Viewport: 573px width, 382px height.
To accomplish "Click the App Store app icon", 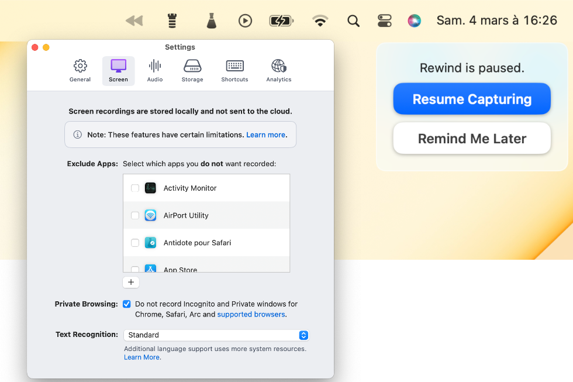I will click(150, 269).
